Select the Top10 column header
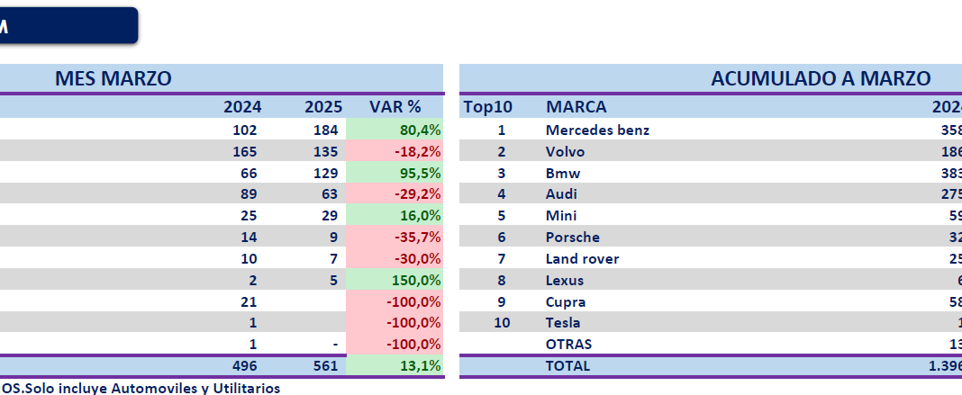This screenshot has width=962, height=395. (x=487, y=107)
